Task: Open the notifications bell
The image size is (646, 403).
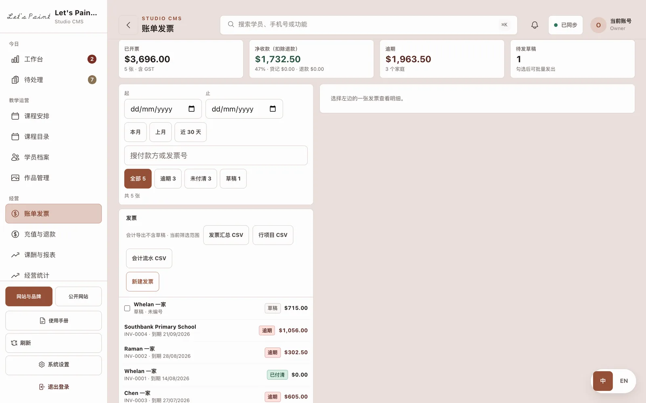Action: (x=535, y=25)
